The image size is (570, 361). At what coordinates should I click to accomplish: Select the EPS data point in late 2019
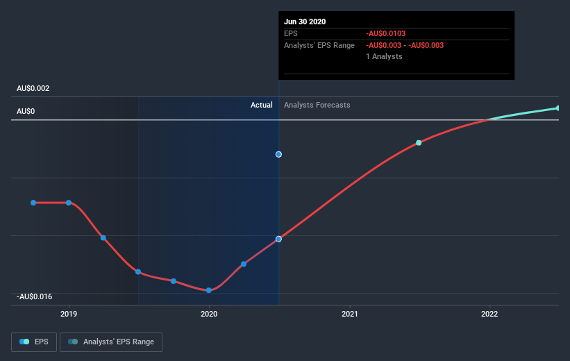pos(174,281)
